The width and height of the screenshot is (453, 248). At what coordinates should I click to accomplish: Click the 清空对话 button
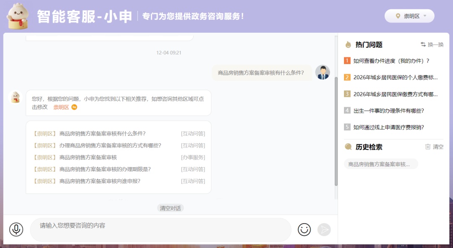170,208
